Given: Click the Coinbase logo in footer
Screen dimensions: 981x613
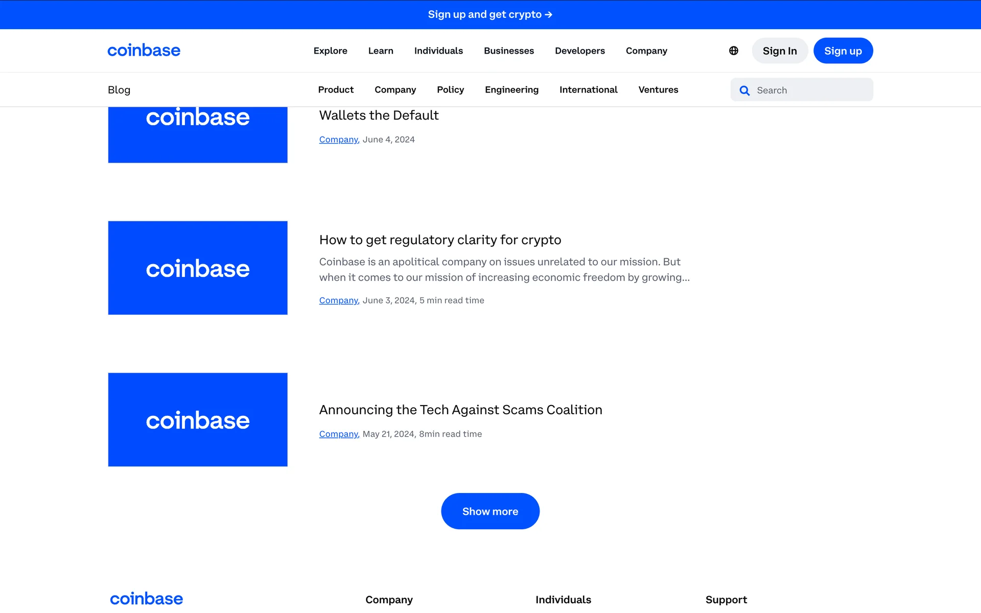Looking at the screenshot, I should click(146, 599).
